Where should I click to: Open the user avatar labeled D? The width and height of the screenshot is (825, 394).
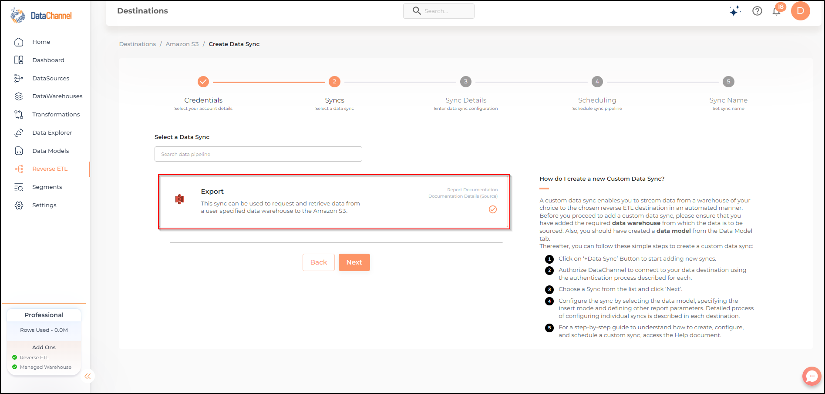pos(801,11)
